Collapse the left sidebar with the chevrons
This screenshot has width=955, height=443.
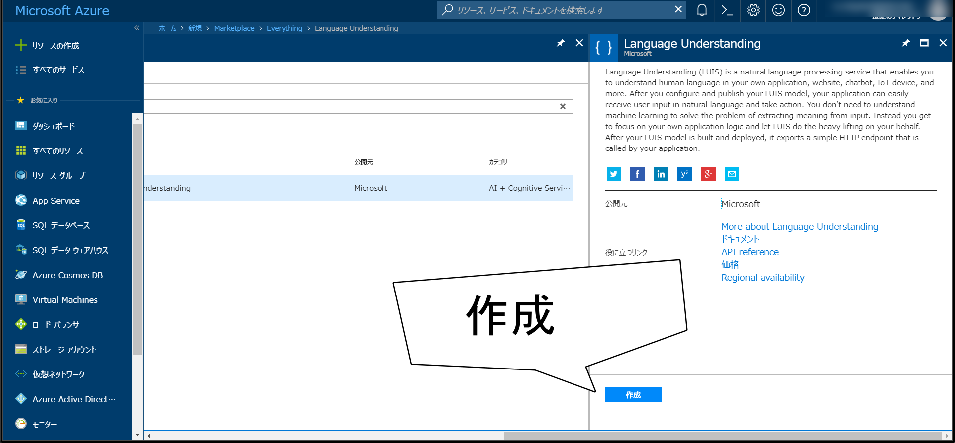coord(137,28)
